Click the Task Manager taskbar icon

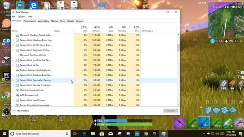[164, 134]
